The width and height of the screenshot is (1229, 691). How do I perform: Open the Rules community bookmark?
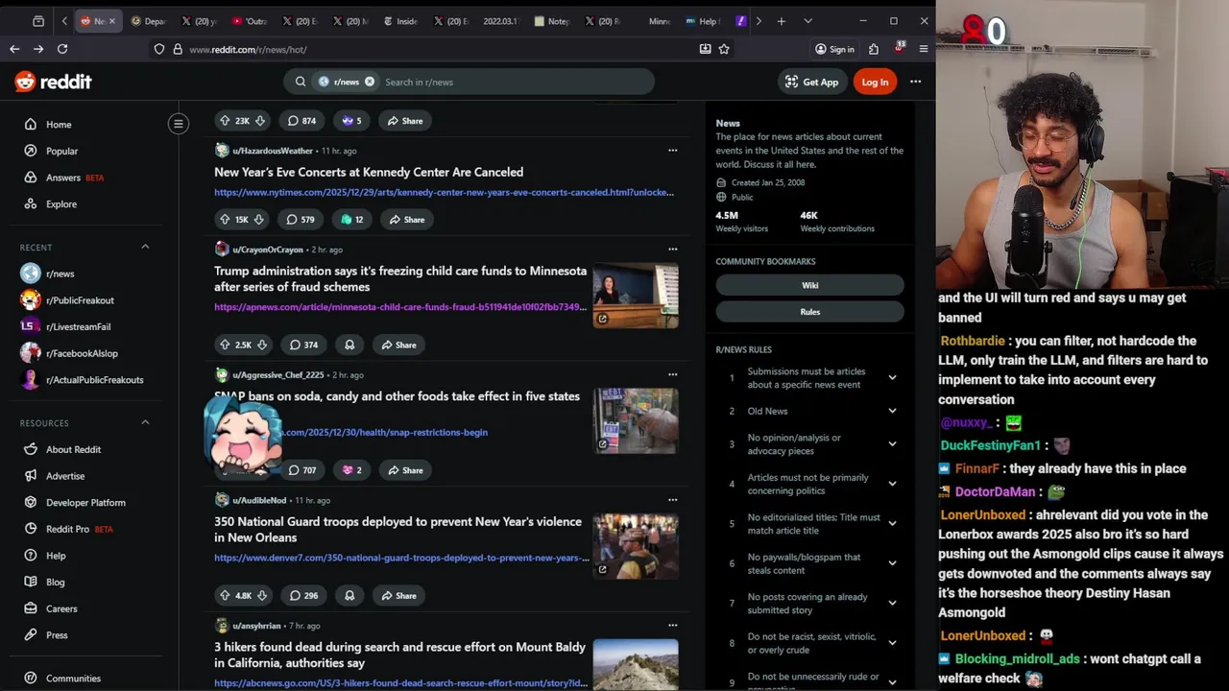(809, 312)
